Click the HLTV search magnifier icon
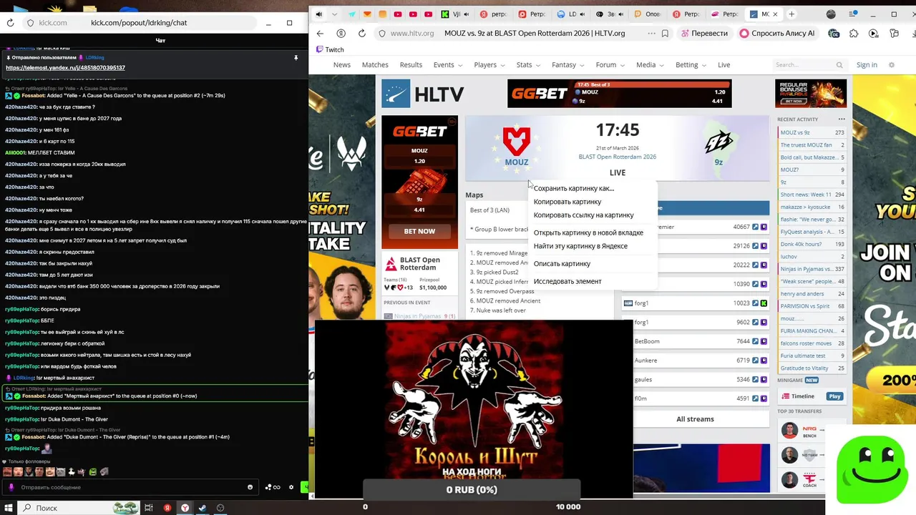This screenshot has width=916, height=515. tap(839, 65)
